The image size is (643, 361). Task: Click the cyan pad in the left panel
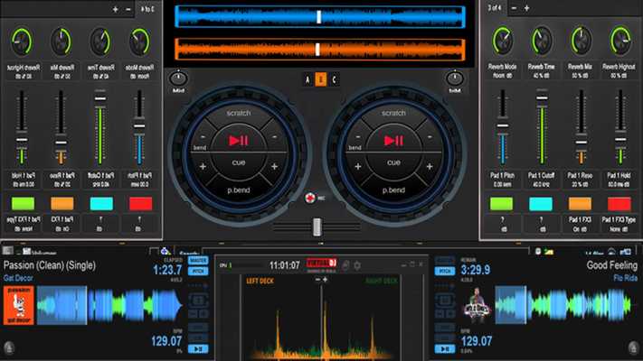point(101,203)
